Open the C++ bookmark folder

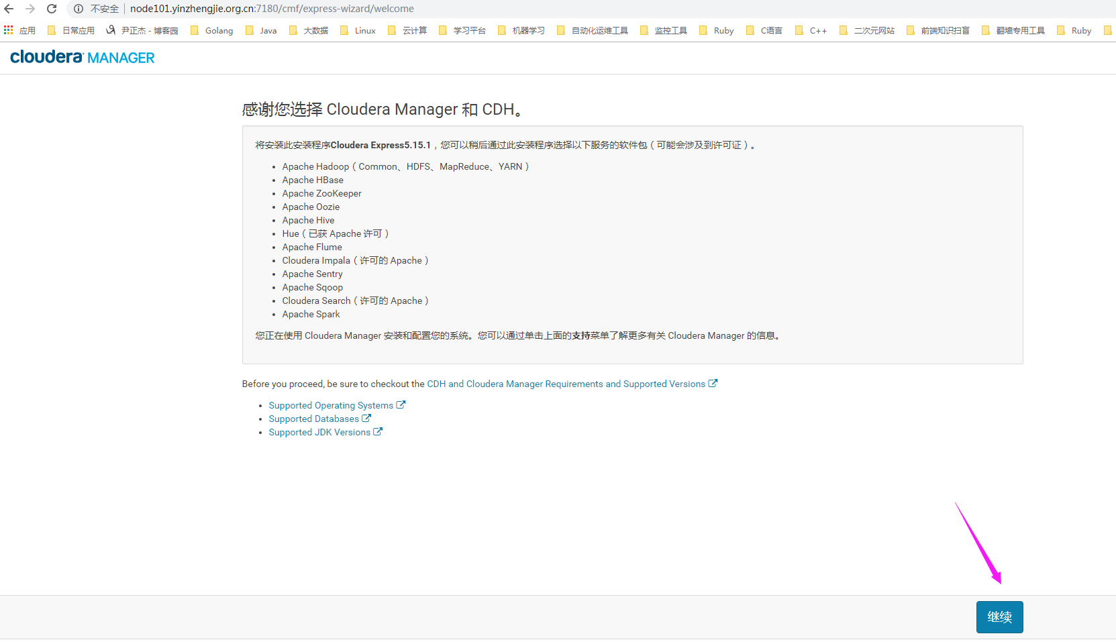pyautogui.click(x=811, y=30)
